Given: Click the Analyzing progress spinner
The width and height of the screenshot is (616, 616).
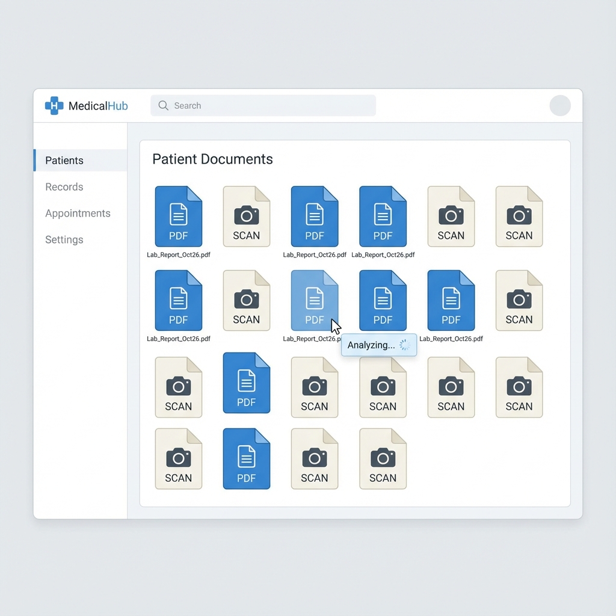Looking at the screenshot, I should click(404, 345).
